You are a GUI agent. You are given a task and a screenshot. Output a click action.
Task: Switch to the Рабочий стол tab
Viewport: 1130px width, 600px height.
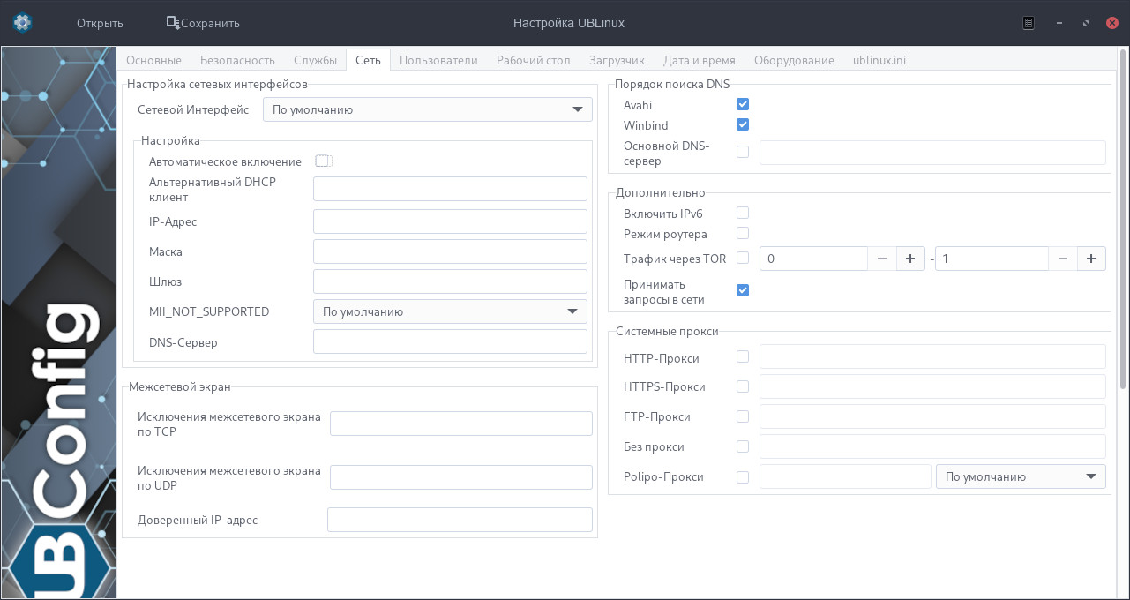[533, 60]
